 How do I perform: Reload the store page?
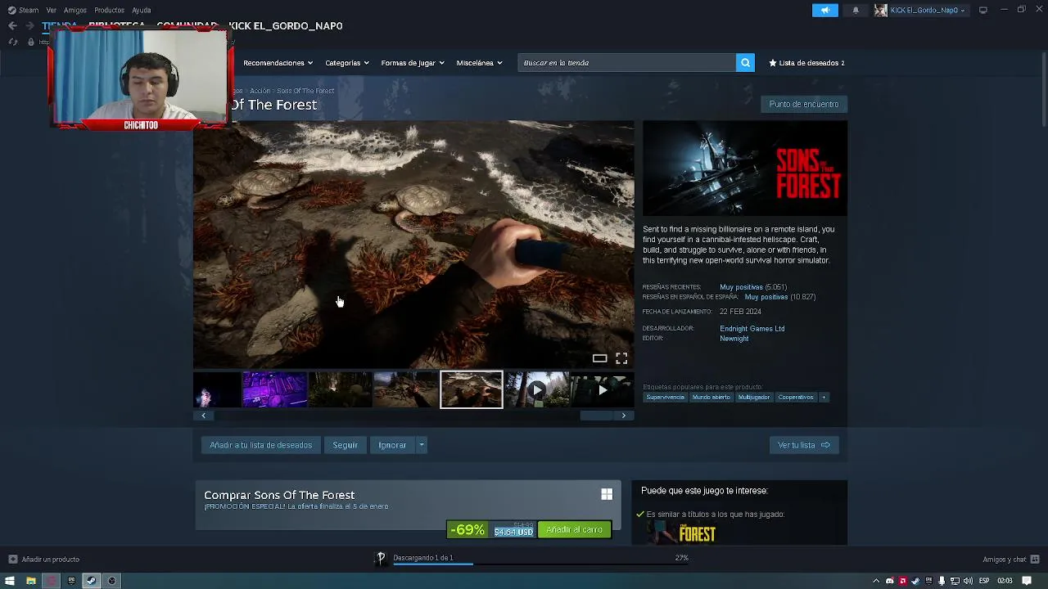(x=12, y=42)
